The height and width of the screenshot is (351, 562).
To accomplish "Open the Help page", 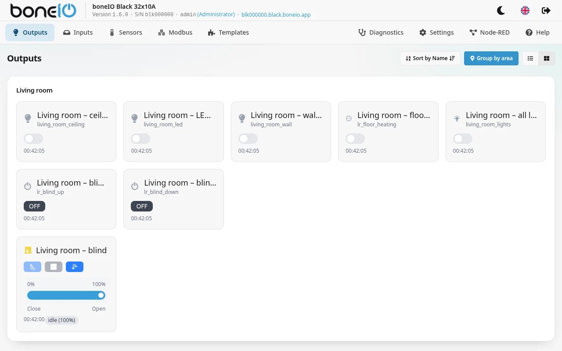I will point(537,32).
